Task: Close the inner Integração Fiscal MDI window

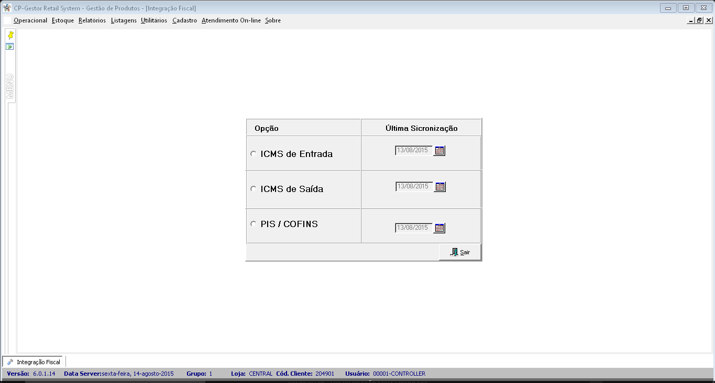Action: coord(708,20)
